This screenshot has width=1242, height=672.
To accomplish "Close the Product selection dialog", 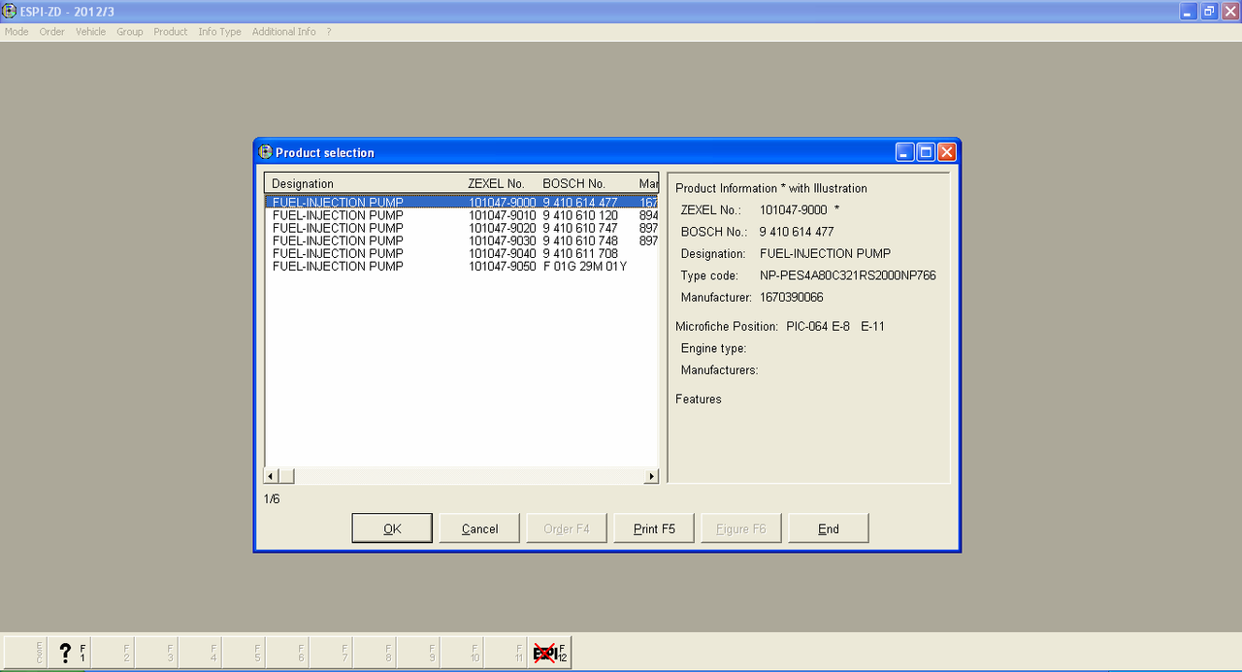I will tap(947, 152).
